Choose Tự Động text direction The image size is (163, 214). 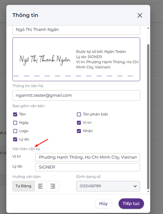(23, 186)
